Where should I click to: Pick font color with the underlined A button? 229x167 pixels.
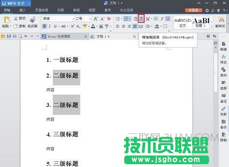(x=93, y=26)
